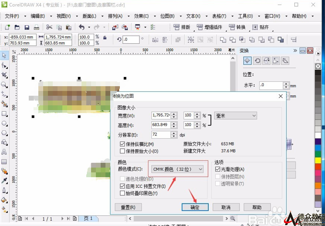Pick the yellow palette swatch

318,160
